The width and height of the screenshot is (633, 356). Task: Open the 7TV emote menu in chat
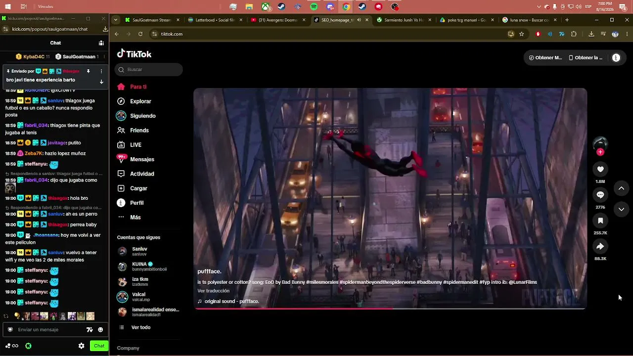(x=90, y=330)
